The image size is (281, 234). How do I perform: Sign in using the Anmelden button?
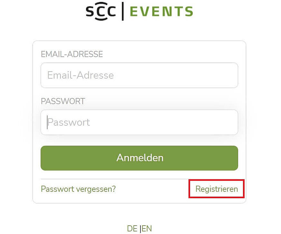tap(139, 158)
